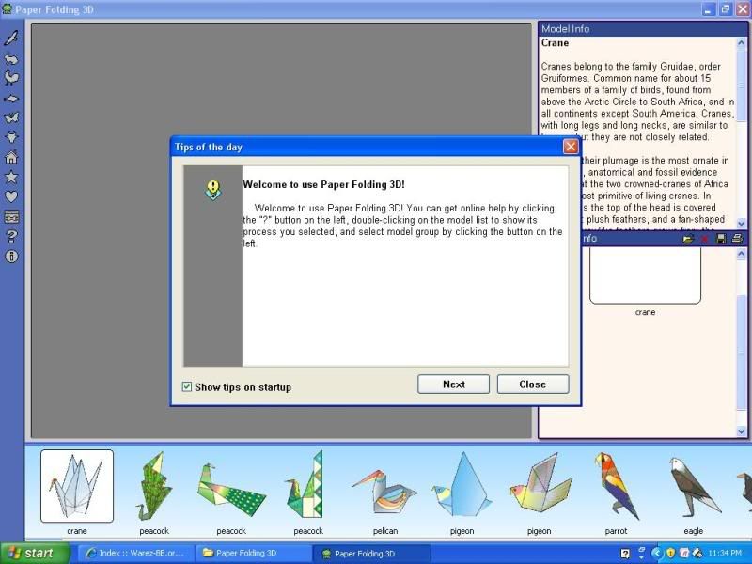752x564 pixels.
Task: Select the triangular patterned peacock thumbnail
Action: tap(306, 485)
